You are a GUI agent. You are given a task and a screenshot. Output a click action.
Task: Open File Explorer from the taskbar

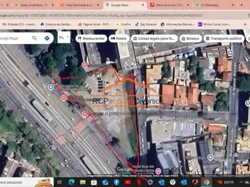[82, 182]
